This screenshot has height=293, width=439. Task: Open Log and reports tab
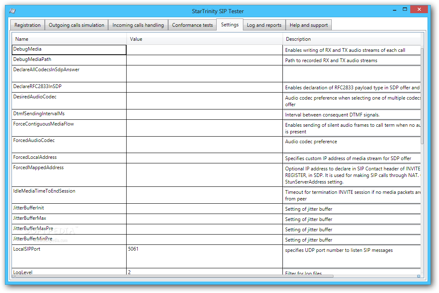pyautogui.click(x=264, y=25)
